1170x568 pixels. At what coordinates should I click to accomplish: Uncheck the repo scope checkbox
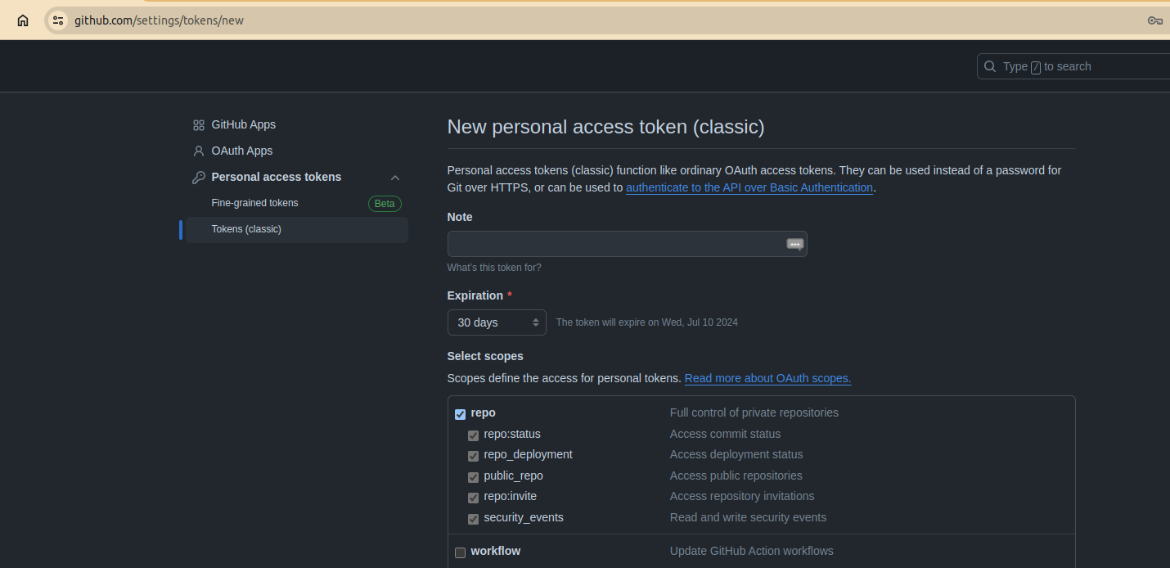coord(460,414)
